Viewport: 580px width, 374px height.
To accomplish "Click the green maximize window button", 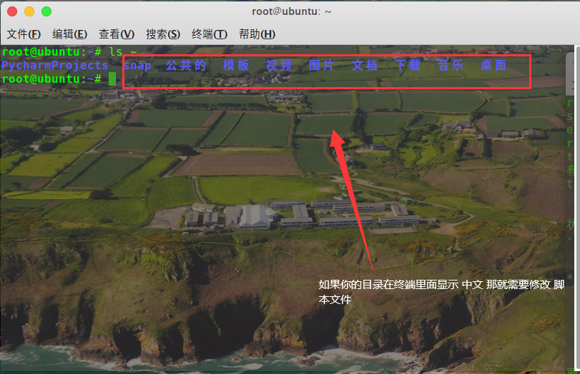I will (x=46, y=11).
